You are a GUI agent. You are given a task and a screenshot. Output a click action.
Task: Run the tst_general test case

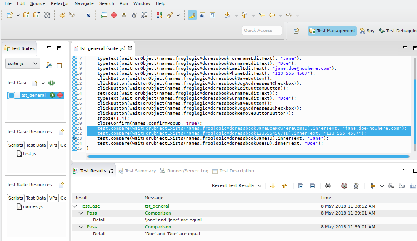[52, 95]
